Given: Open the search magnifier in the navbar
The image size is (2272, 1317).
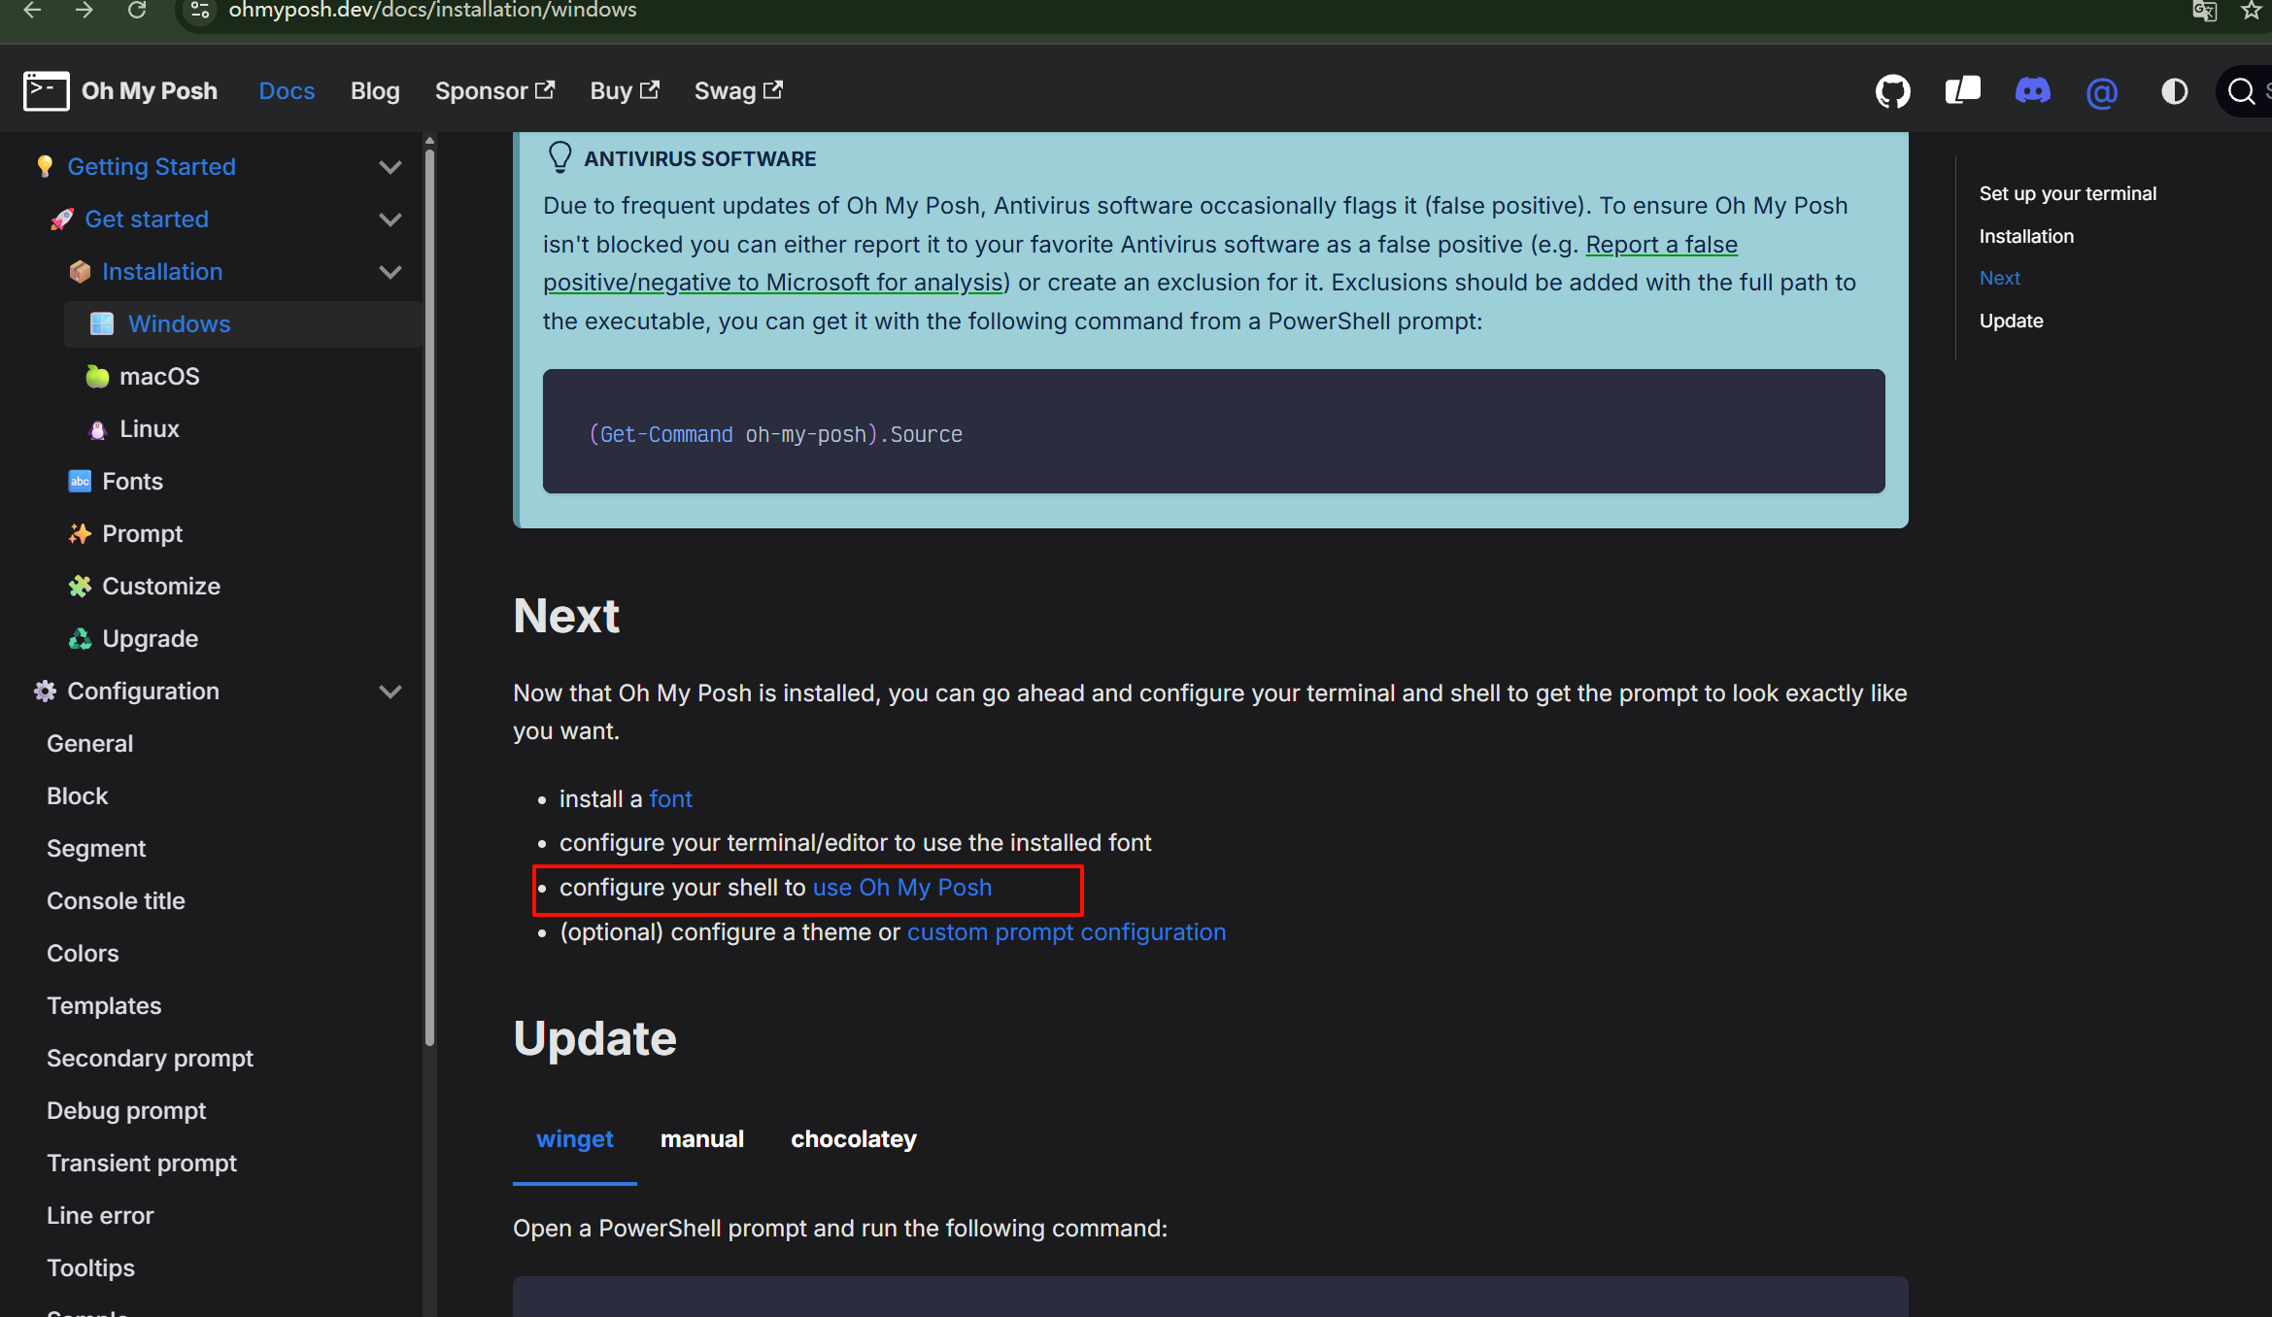Looking at the screenshot, I should [x=2241, y=91].
